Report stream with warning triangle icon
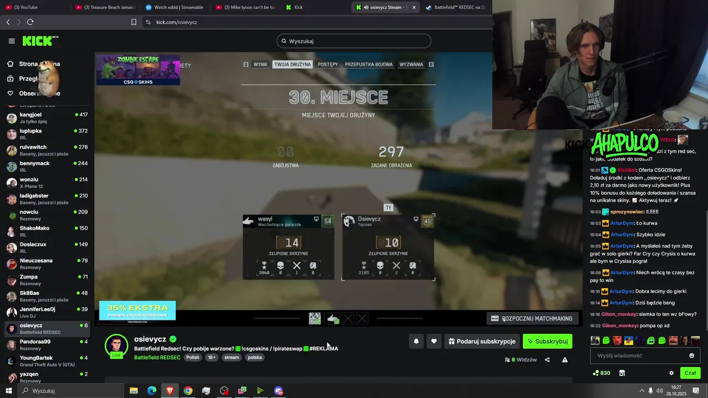 [565, 360]
